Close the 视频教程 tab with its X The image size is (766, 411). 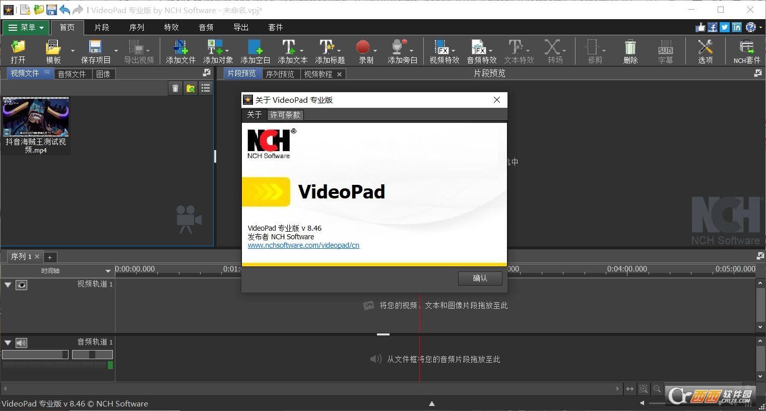tap(339, 74)
